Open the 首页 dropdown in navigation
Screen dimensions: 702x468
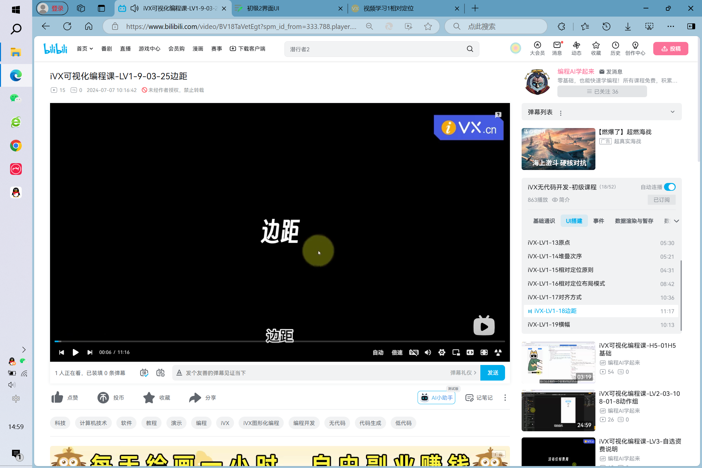(85, 49)
